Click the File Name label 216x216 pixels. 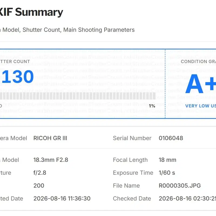pos(126,185)
